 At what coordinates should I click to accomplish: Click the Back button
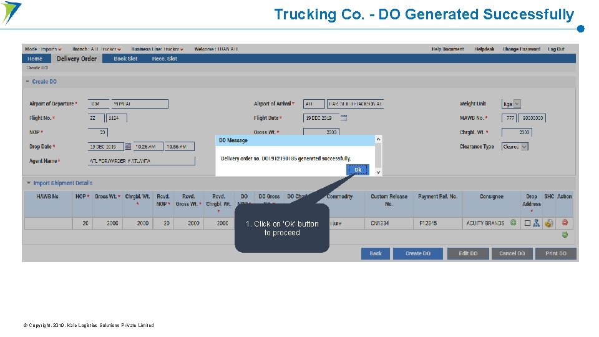(376, 253)
